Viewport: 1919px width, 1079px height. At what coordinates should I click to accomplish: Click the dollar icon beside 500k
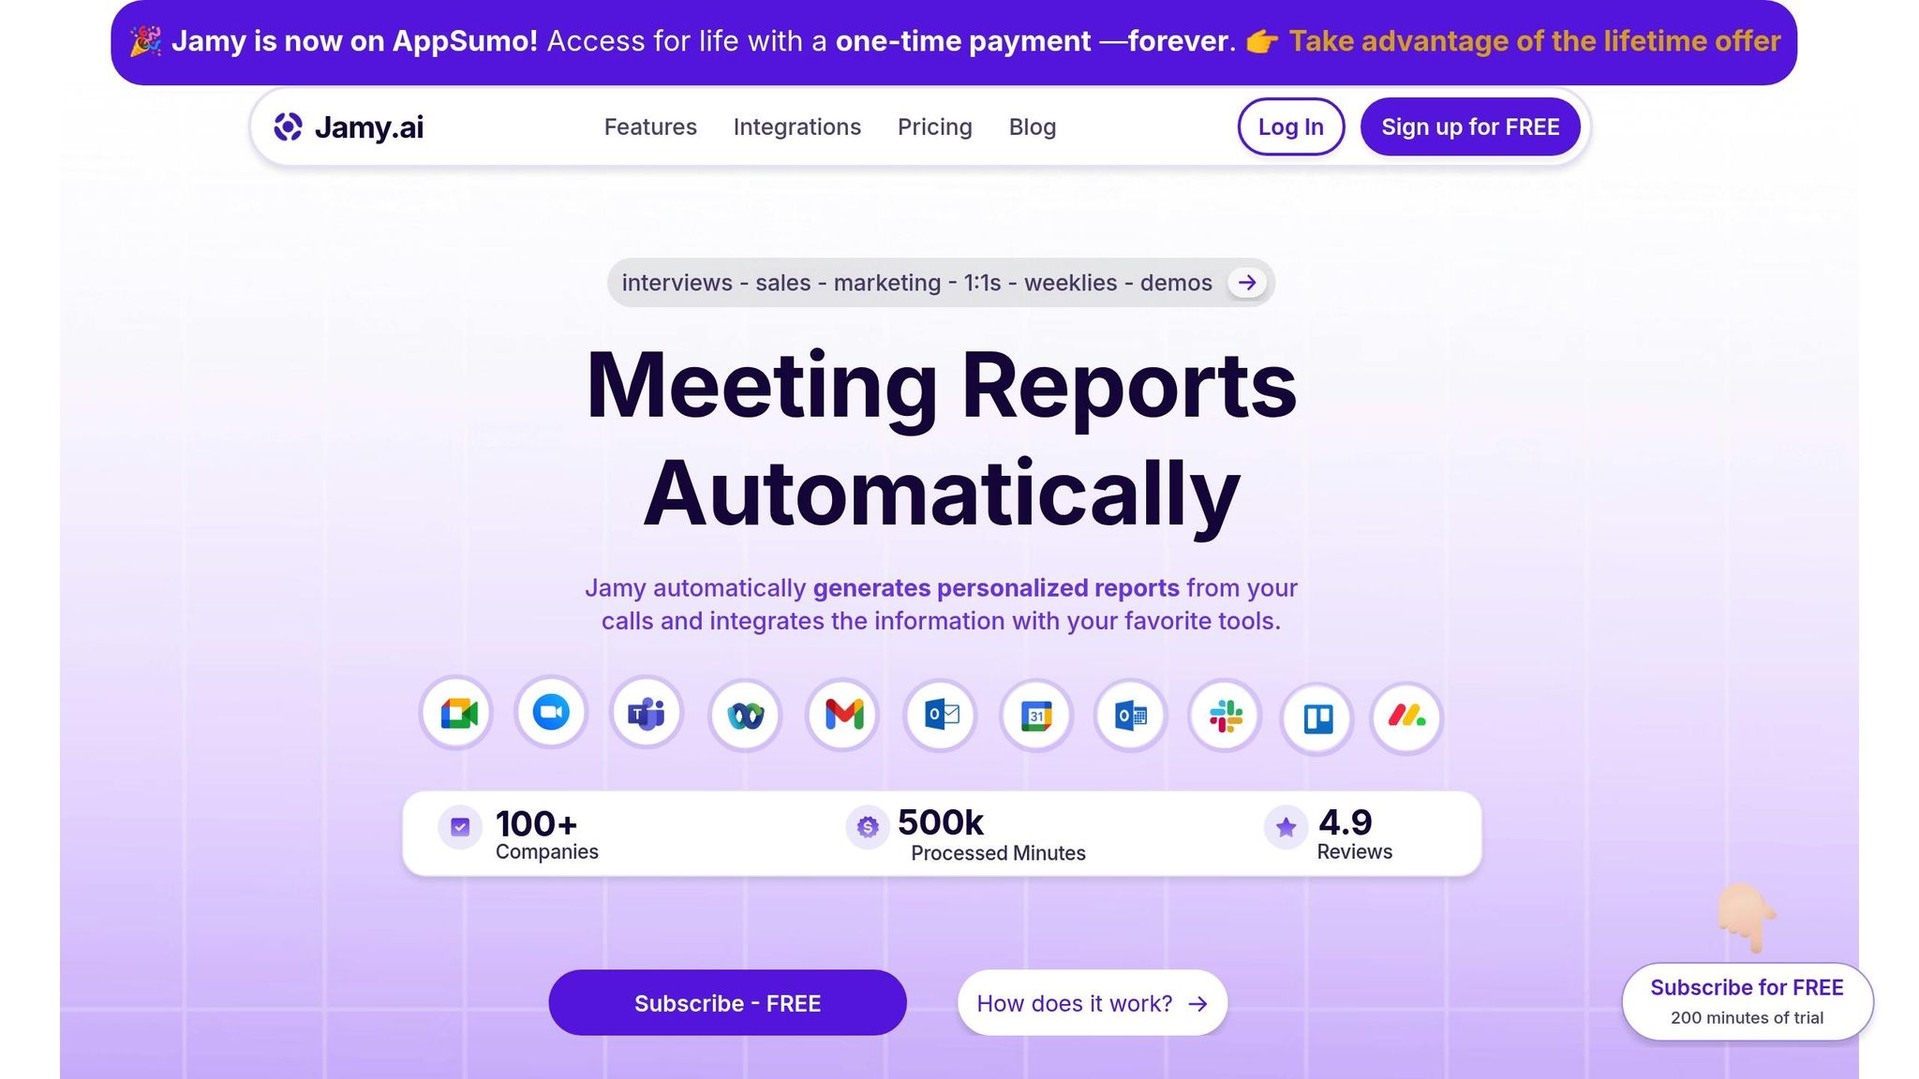point(868,827)
